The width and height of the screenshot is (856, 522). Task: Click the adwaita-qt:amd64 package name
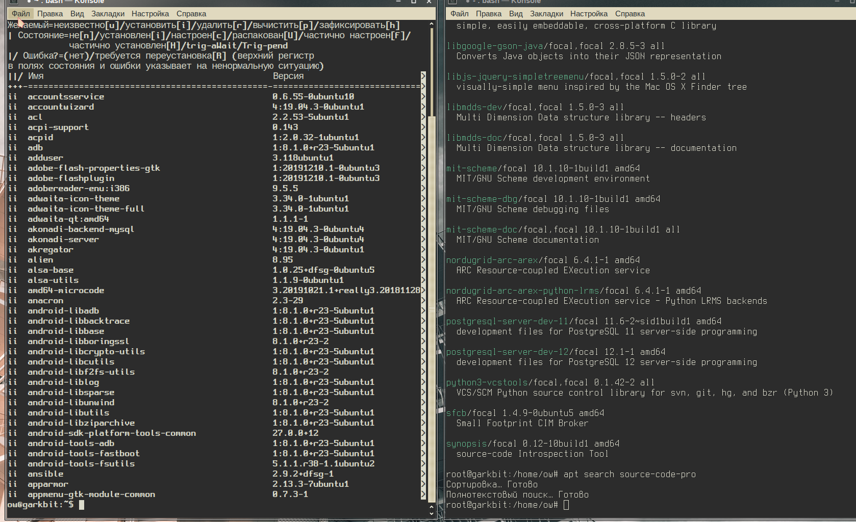point(68,219)
